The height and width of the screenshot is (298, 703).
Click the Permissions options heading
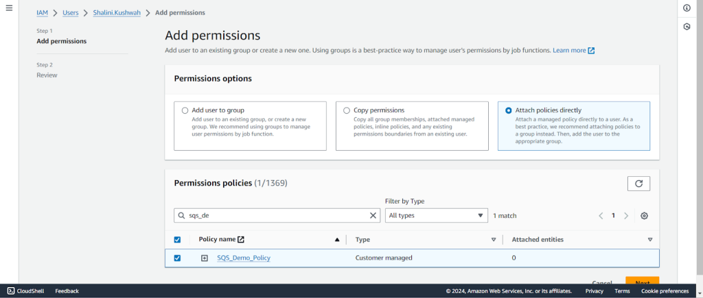(213, 79)
